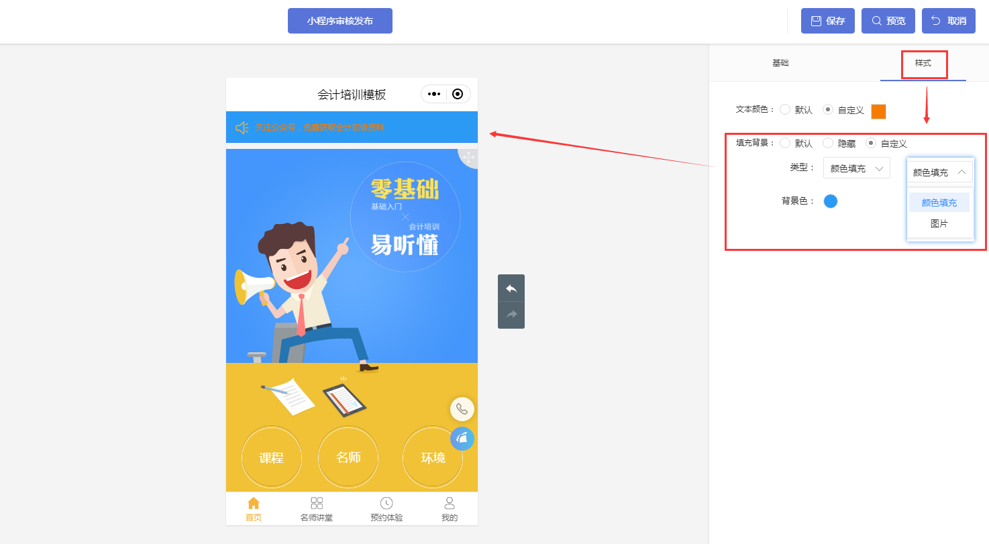This screenshot has height=544, width=989.
Task: Open the 名师讲堂 grid icon
Action: [317, 503]
